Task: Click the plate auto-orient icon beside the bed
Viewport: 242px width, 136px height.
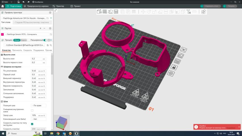Action: point(180,55)
